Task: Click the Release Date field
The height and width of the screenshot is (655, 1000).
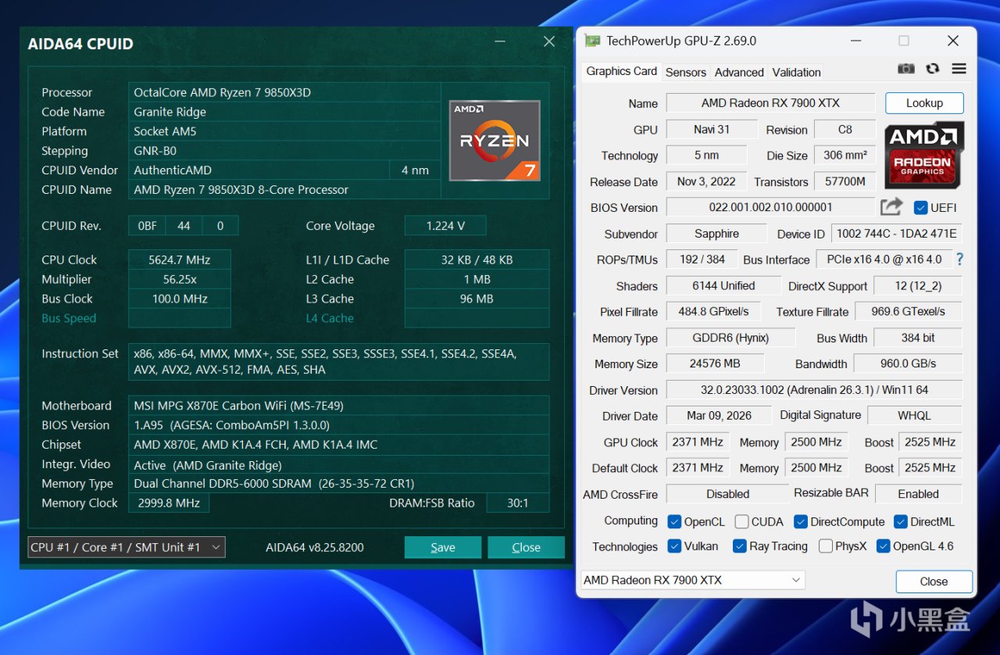Action: click(x=706, y=181)
